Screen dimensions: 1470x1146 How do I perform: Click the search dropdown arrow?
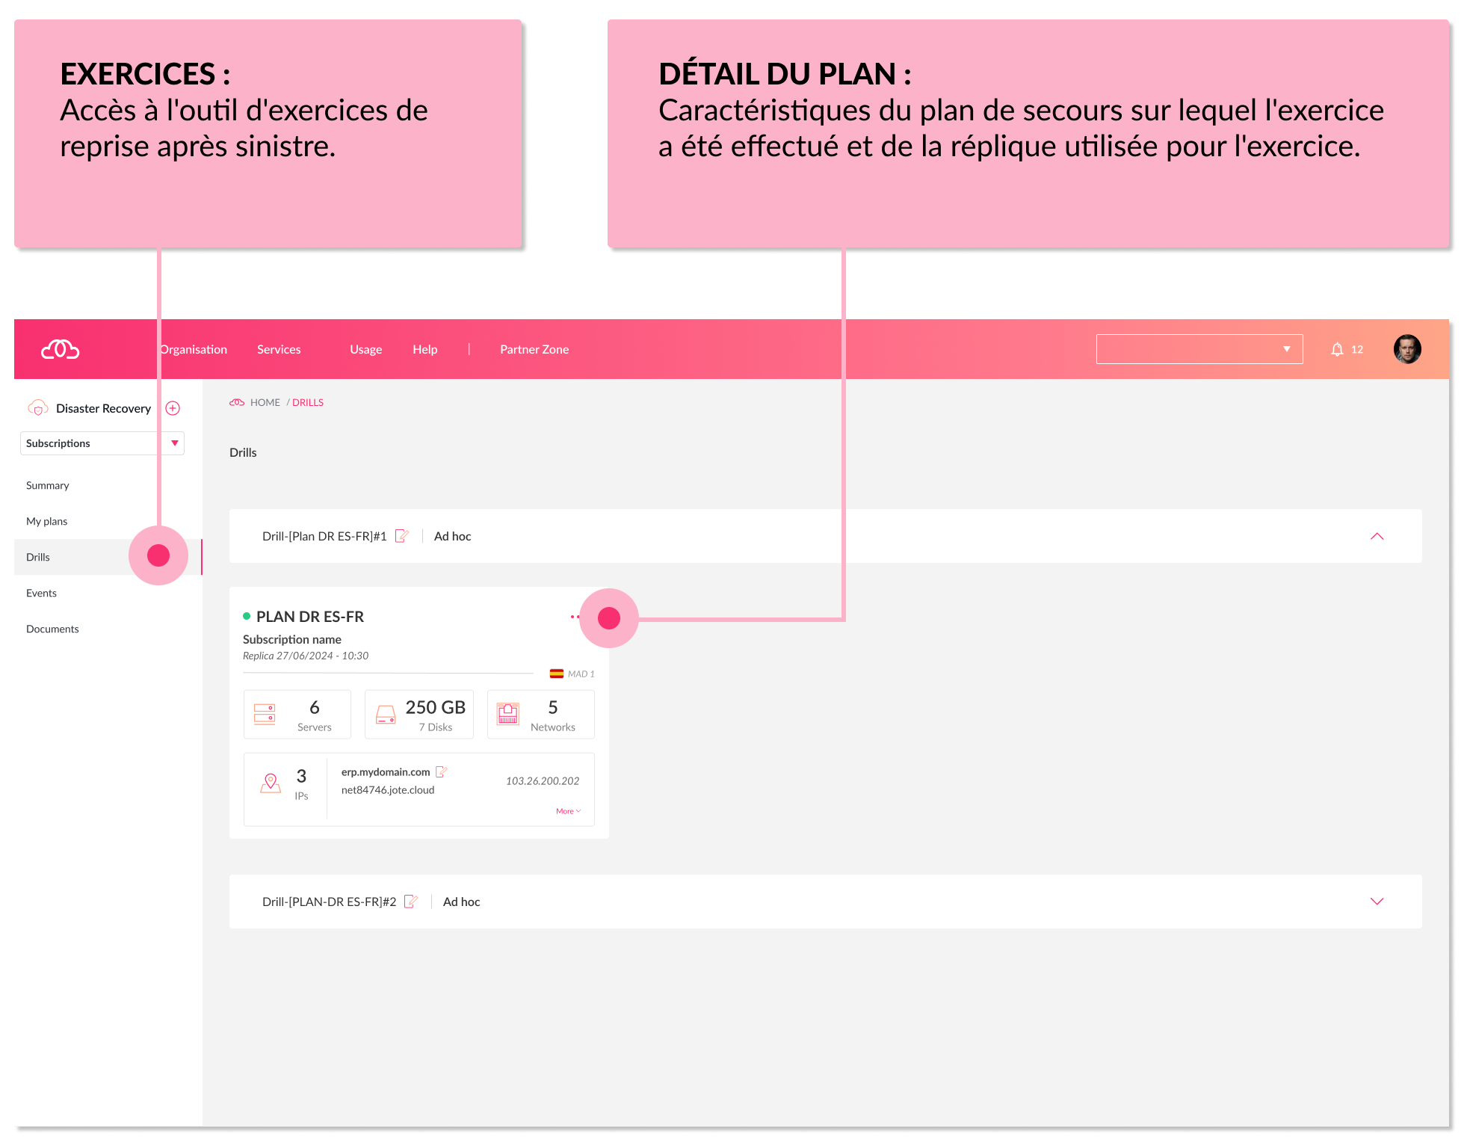(1286, 350)
